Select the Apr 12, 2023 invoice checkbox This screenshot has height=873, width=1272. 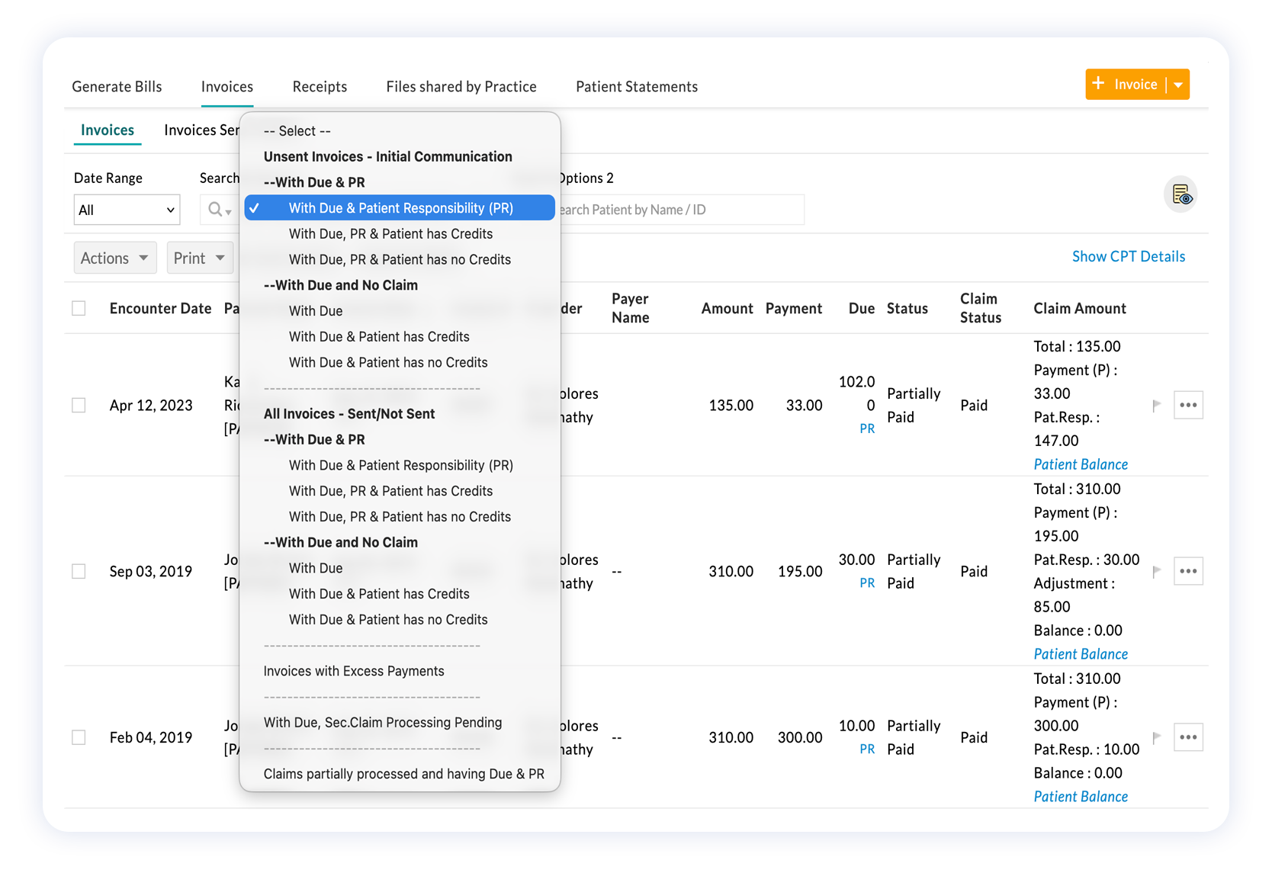pyautogui.click(x=79, y=405)
